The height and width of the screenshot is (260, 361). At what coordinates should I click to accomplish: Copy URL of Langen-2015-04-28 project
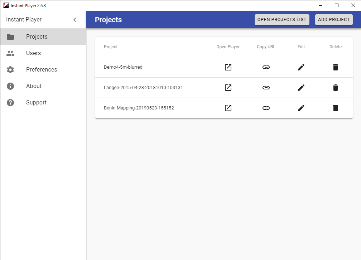tap(266, 88)
